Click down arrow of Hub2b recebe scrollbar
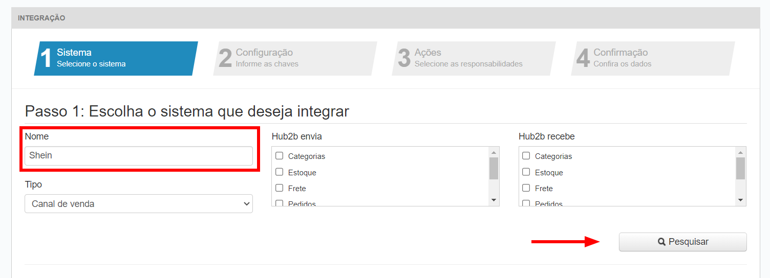 (x=740, y=200)
